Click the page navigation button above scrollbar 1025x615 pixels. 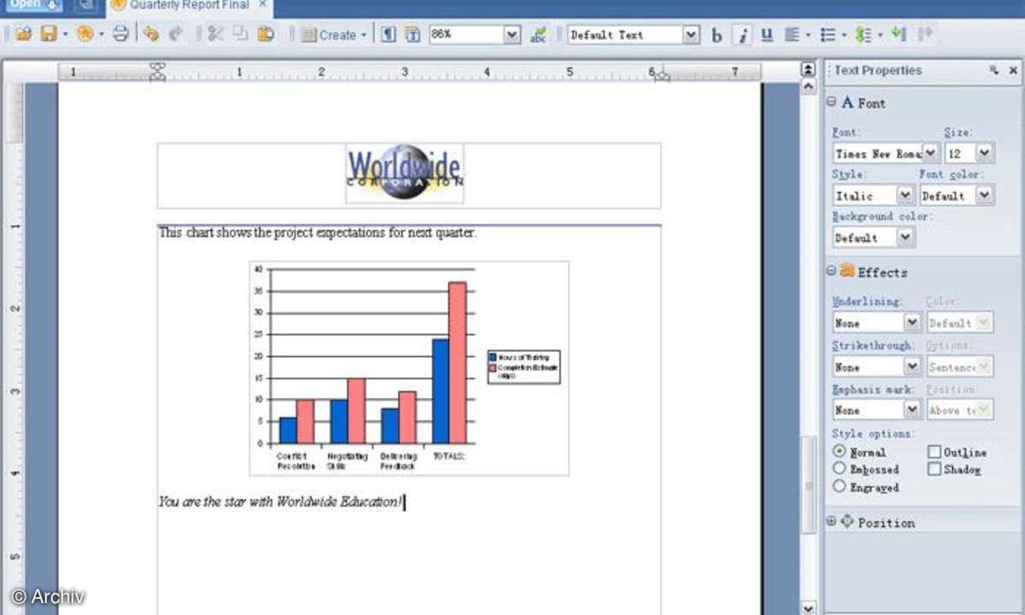coord(808,69)
